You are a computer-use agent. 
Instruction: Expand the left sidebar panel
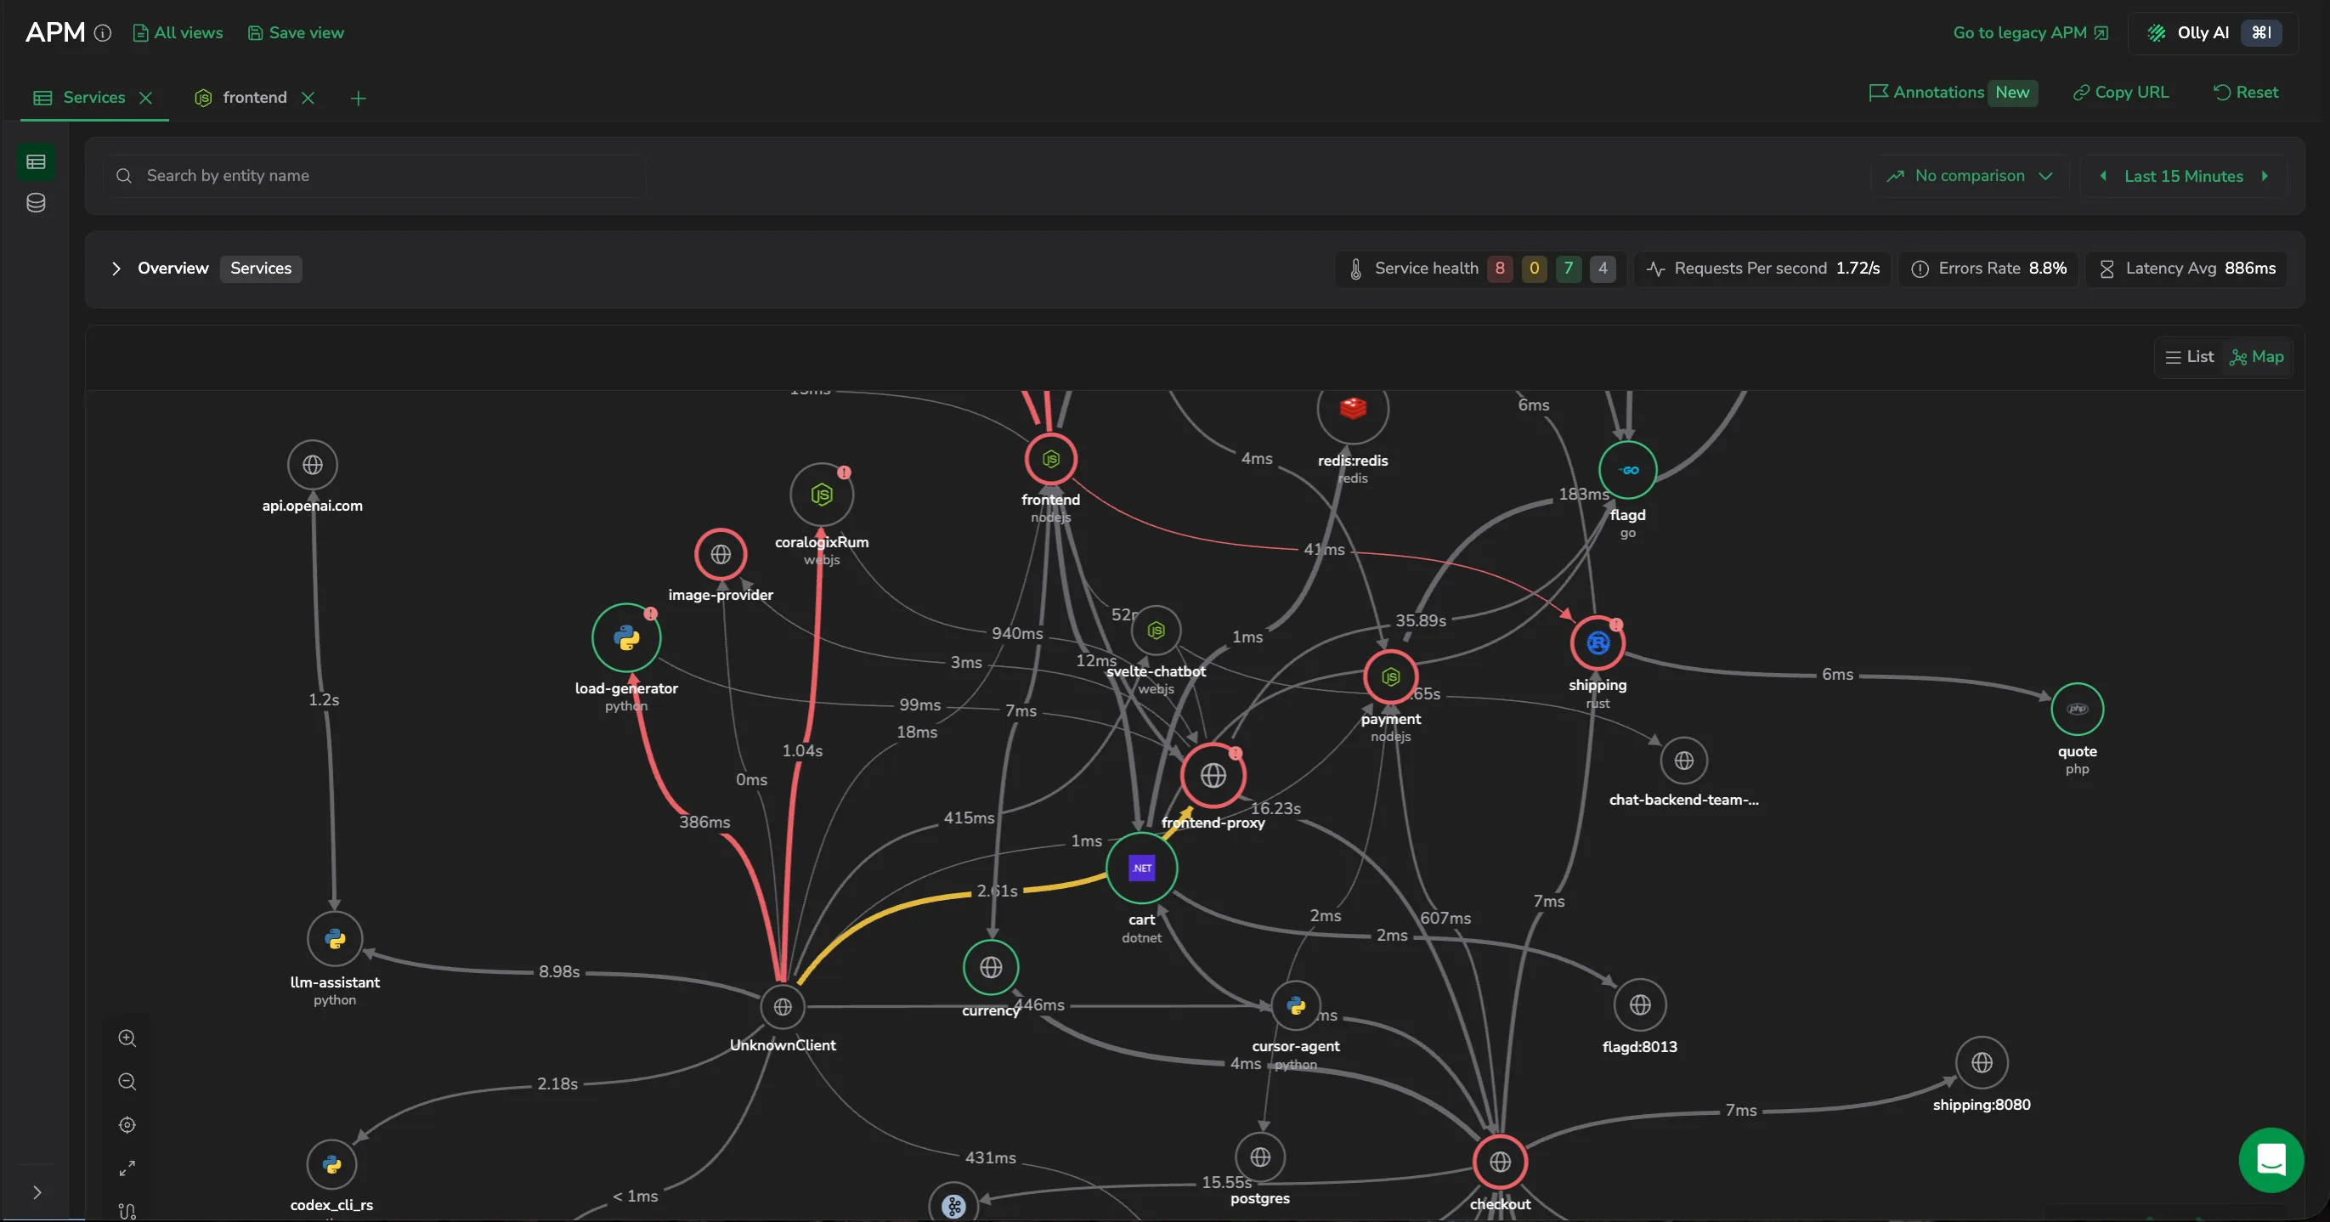(37, 1193)
